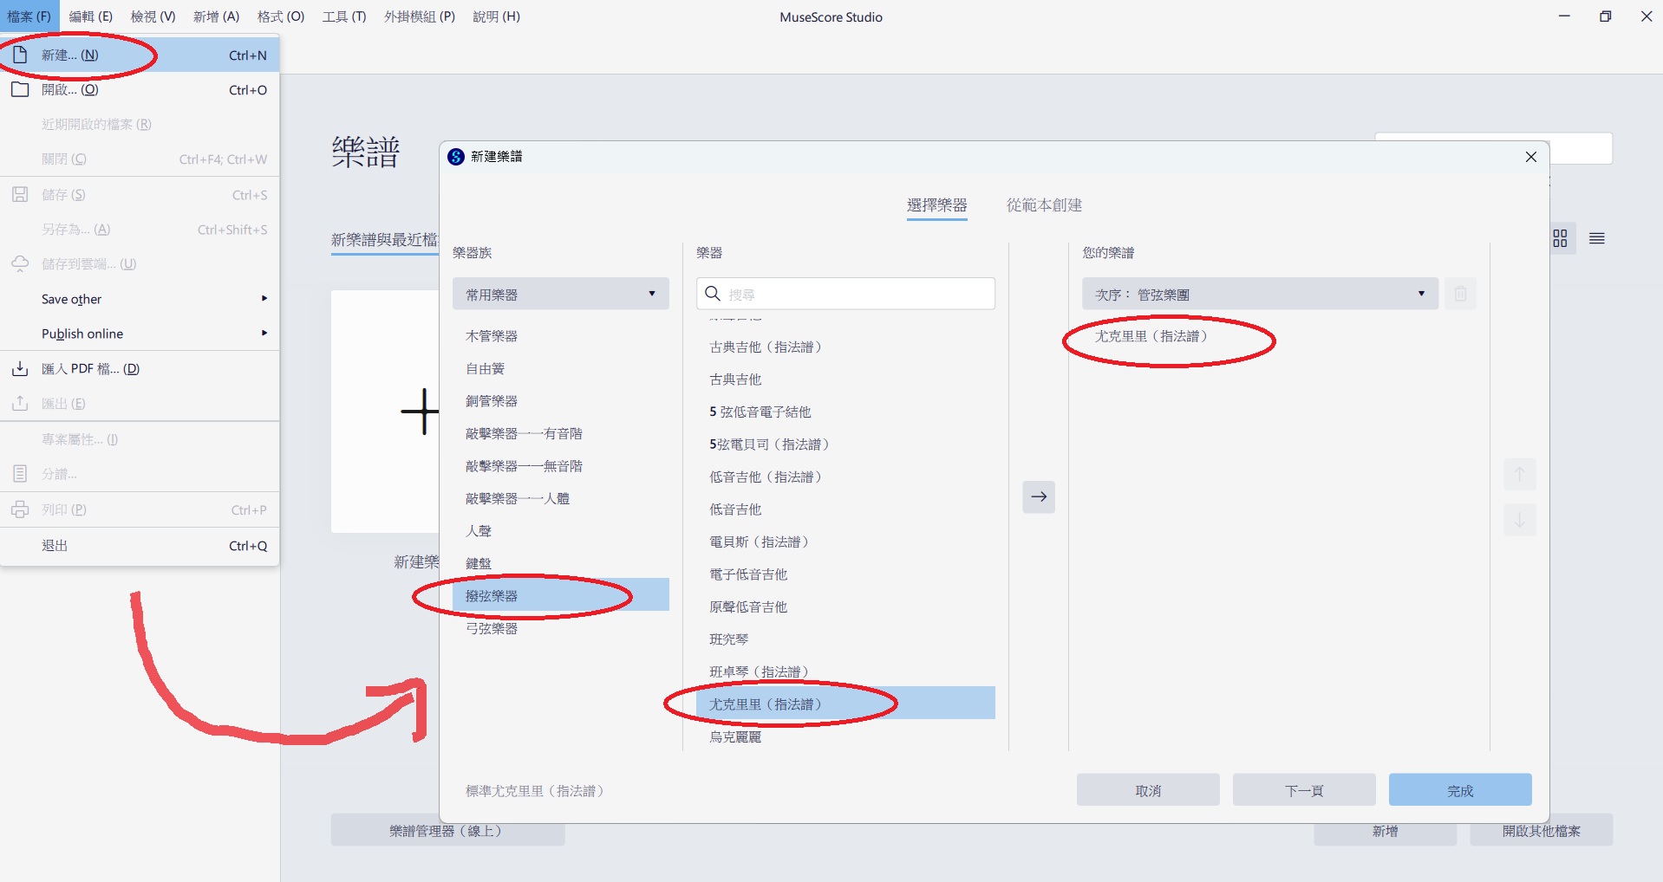
Task: Click the arrow button to add the instrument
Action: click(1038, 496)
